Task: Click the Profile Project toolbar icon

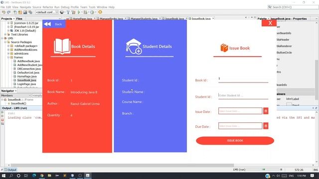Action: [x=92, y=12]
